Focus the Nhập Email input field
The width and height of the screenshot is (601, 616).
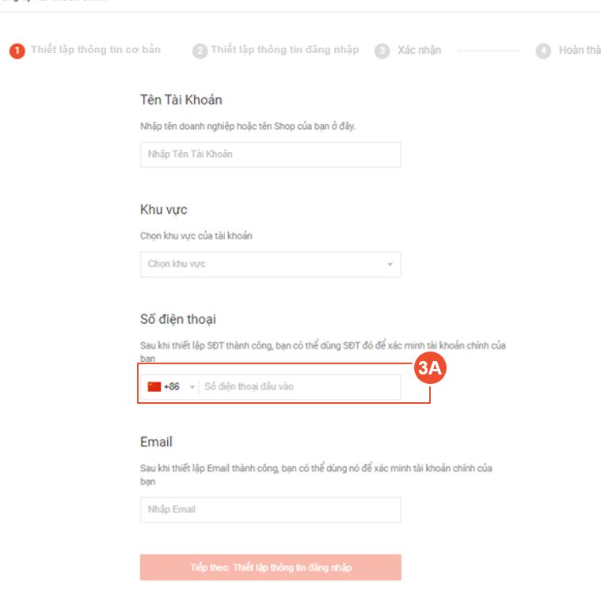coord(270,509)
